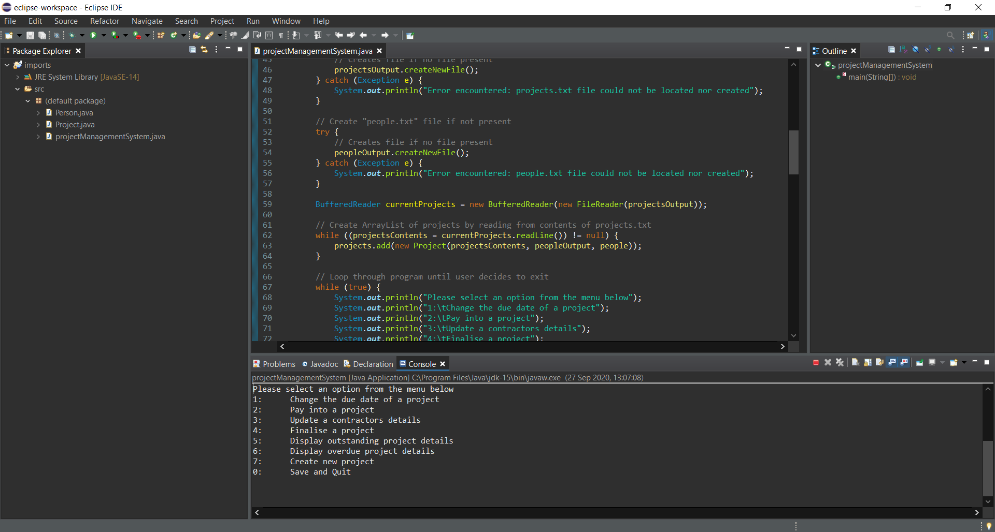The height and width of the screenshot is (532, 995).
Task: Toggle Scroll Lock in Console
Action: pyautogui.click(x=868, y=362)
